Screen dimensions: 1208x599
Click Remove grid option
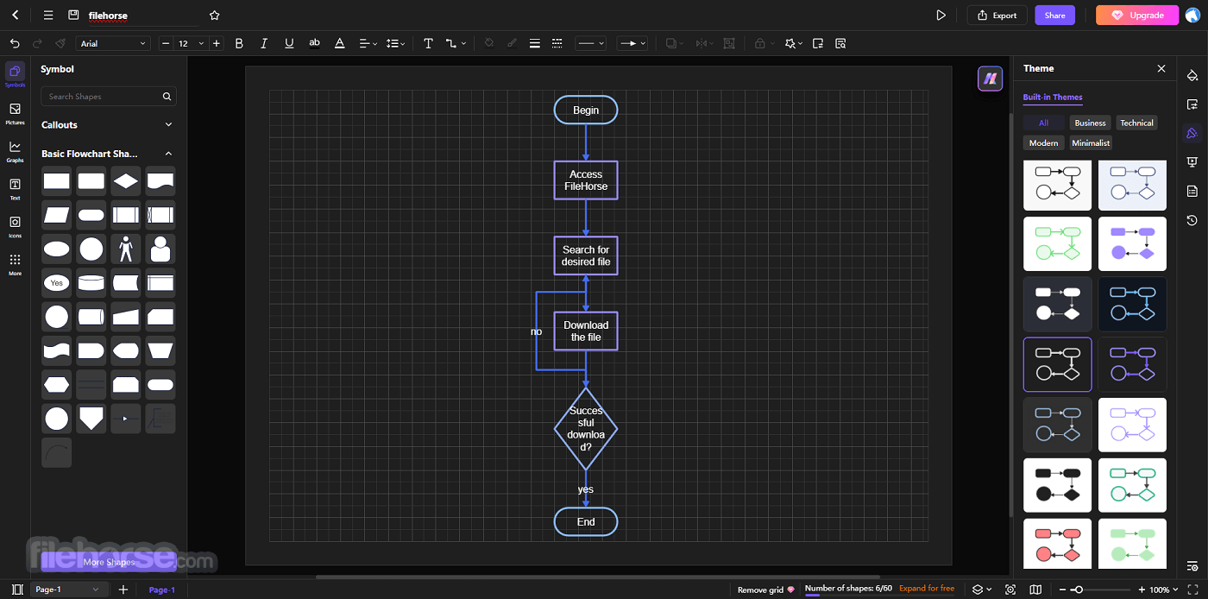coord(765,590)
